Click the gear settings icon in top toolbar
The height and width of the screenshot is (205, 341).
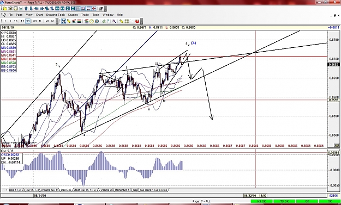pyautogui.click(x=10, y=9)
